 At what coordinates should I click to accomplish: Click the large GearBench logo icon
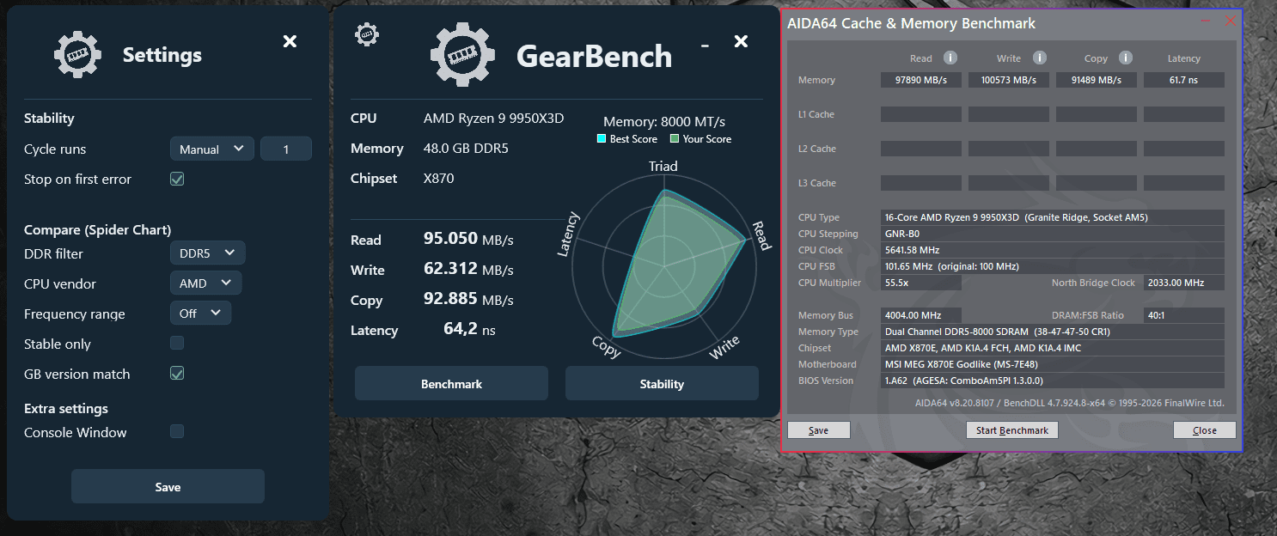[463, 56]
